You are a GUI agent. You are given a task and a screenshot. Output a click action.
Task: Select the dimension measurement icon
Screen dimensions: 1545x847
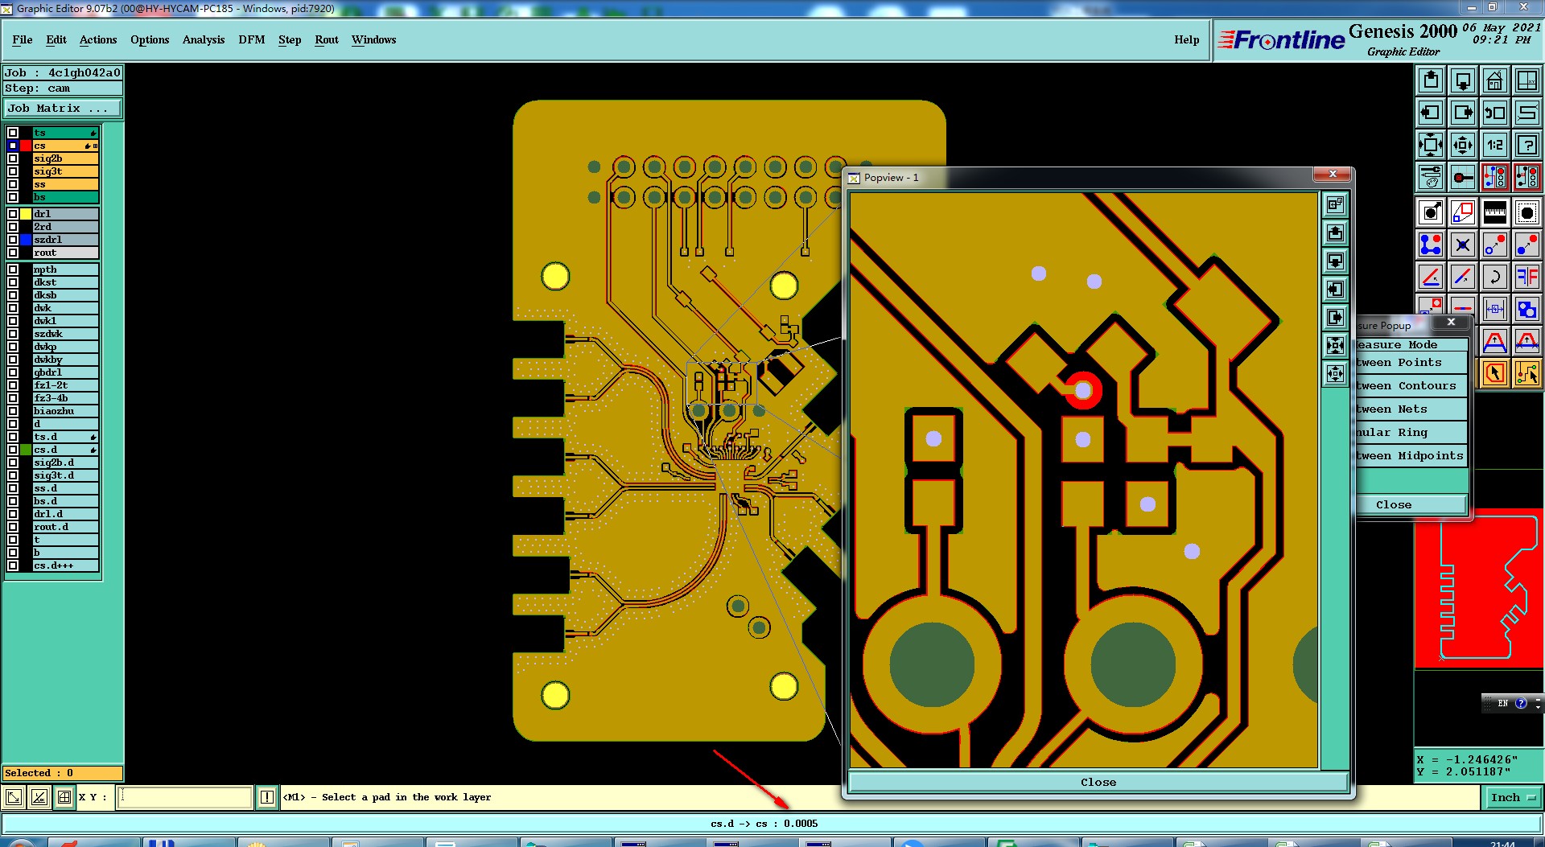pyautogui.click(x=1495, y=308)
